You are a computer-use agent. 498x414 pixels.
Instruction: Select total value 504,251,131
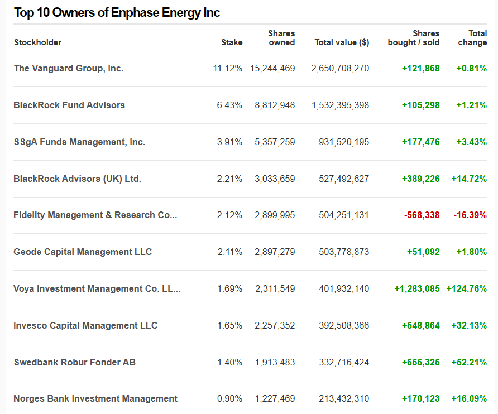[x=344, y=215]
